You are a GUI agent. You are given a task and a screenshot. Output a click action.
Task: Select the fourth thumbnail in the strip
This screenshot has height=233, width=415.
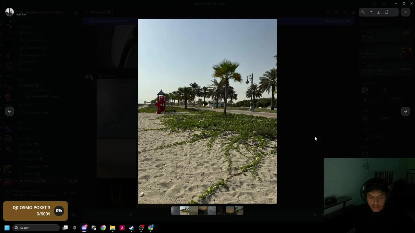(203, 211)
